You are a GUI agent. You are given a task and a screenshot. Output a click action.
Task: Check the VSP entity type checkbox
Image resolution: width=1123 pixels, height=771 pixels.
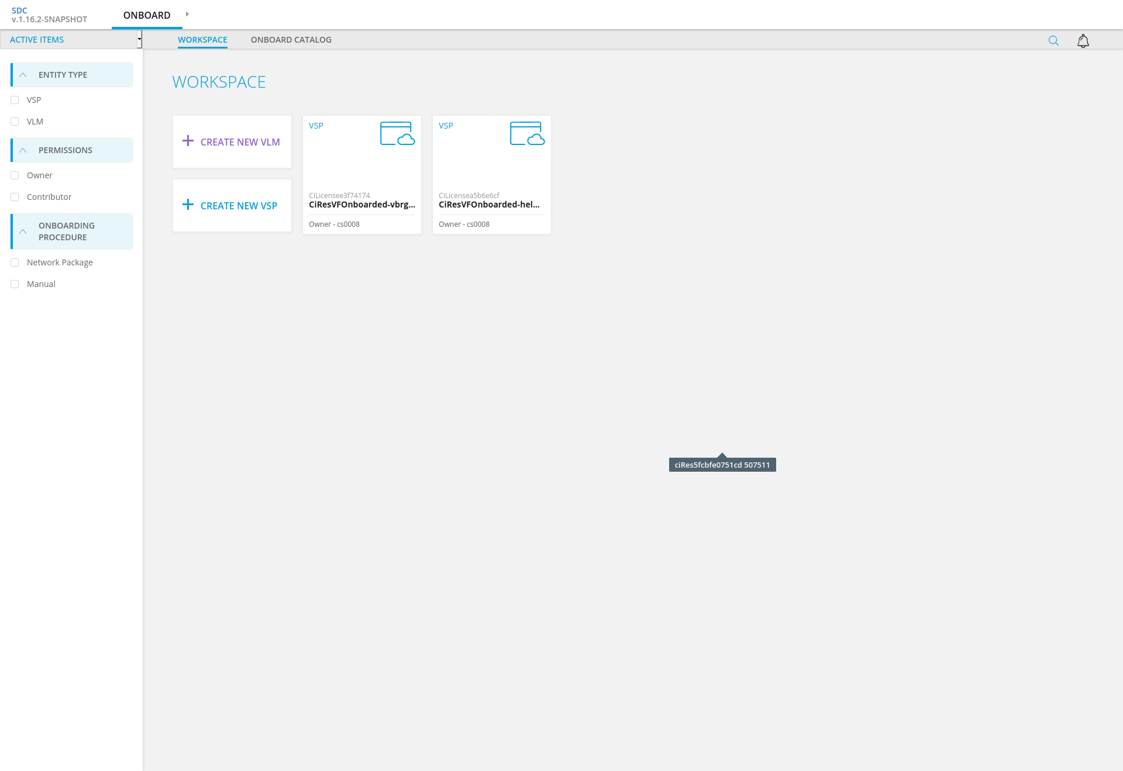click(15, 100)
